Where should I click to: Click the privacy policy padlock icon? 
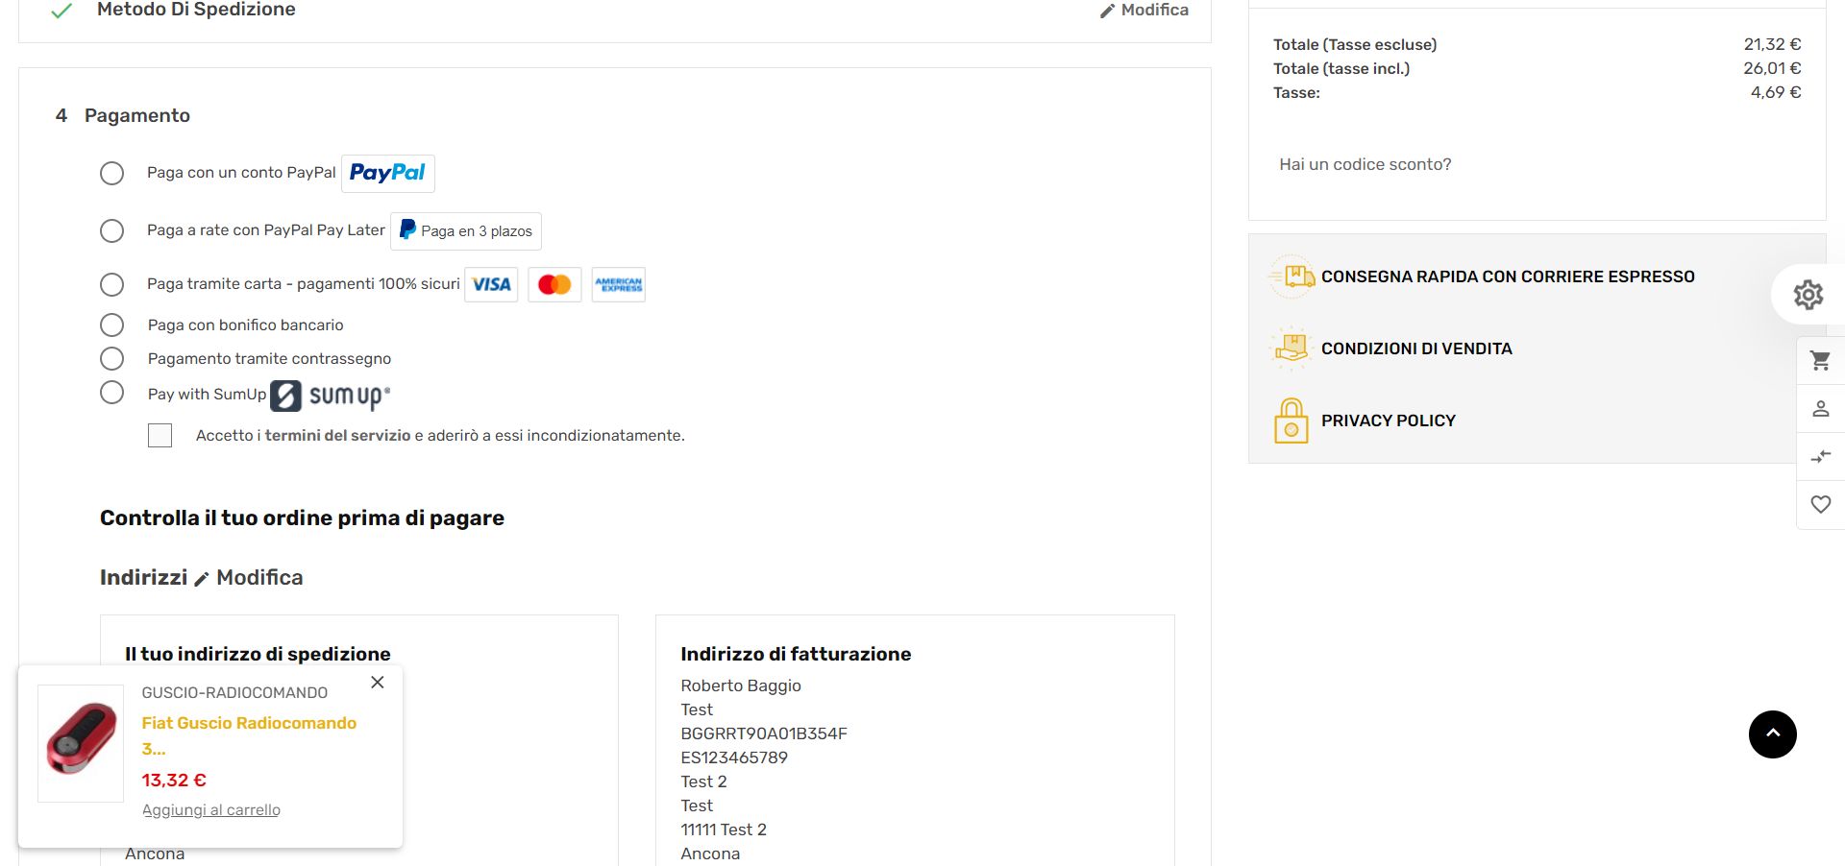pyautogui.click(x=1291, y=421)
